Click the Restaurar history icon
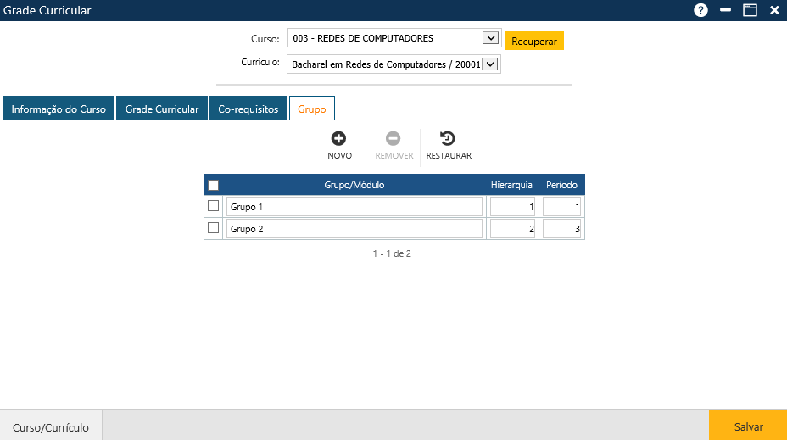The height and width of the screenshot is (440, 787). tap(448, 139)
